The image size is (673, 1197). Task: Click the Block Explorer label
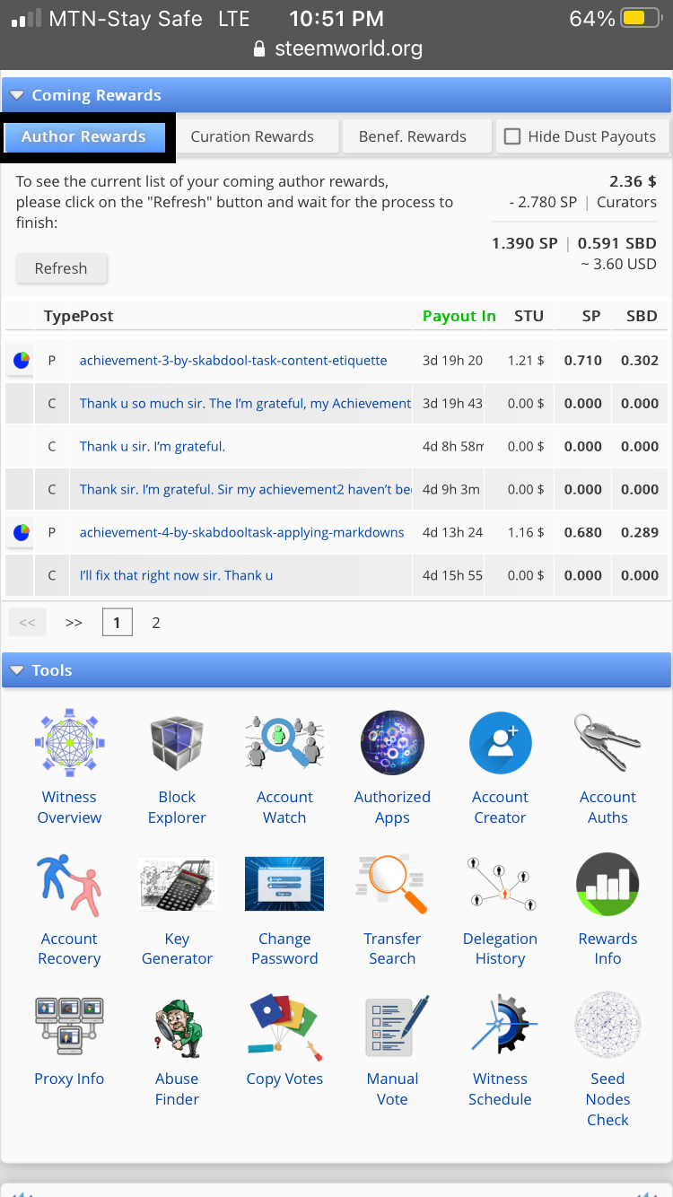tap(177, 807)
